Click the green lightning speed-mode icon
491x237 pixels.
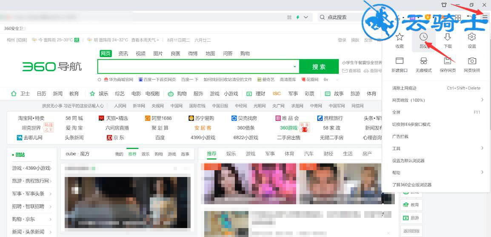tap(298, 17)
